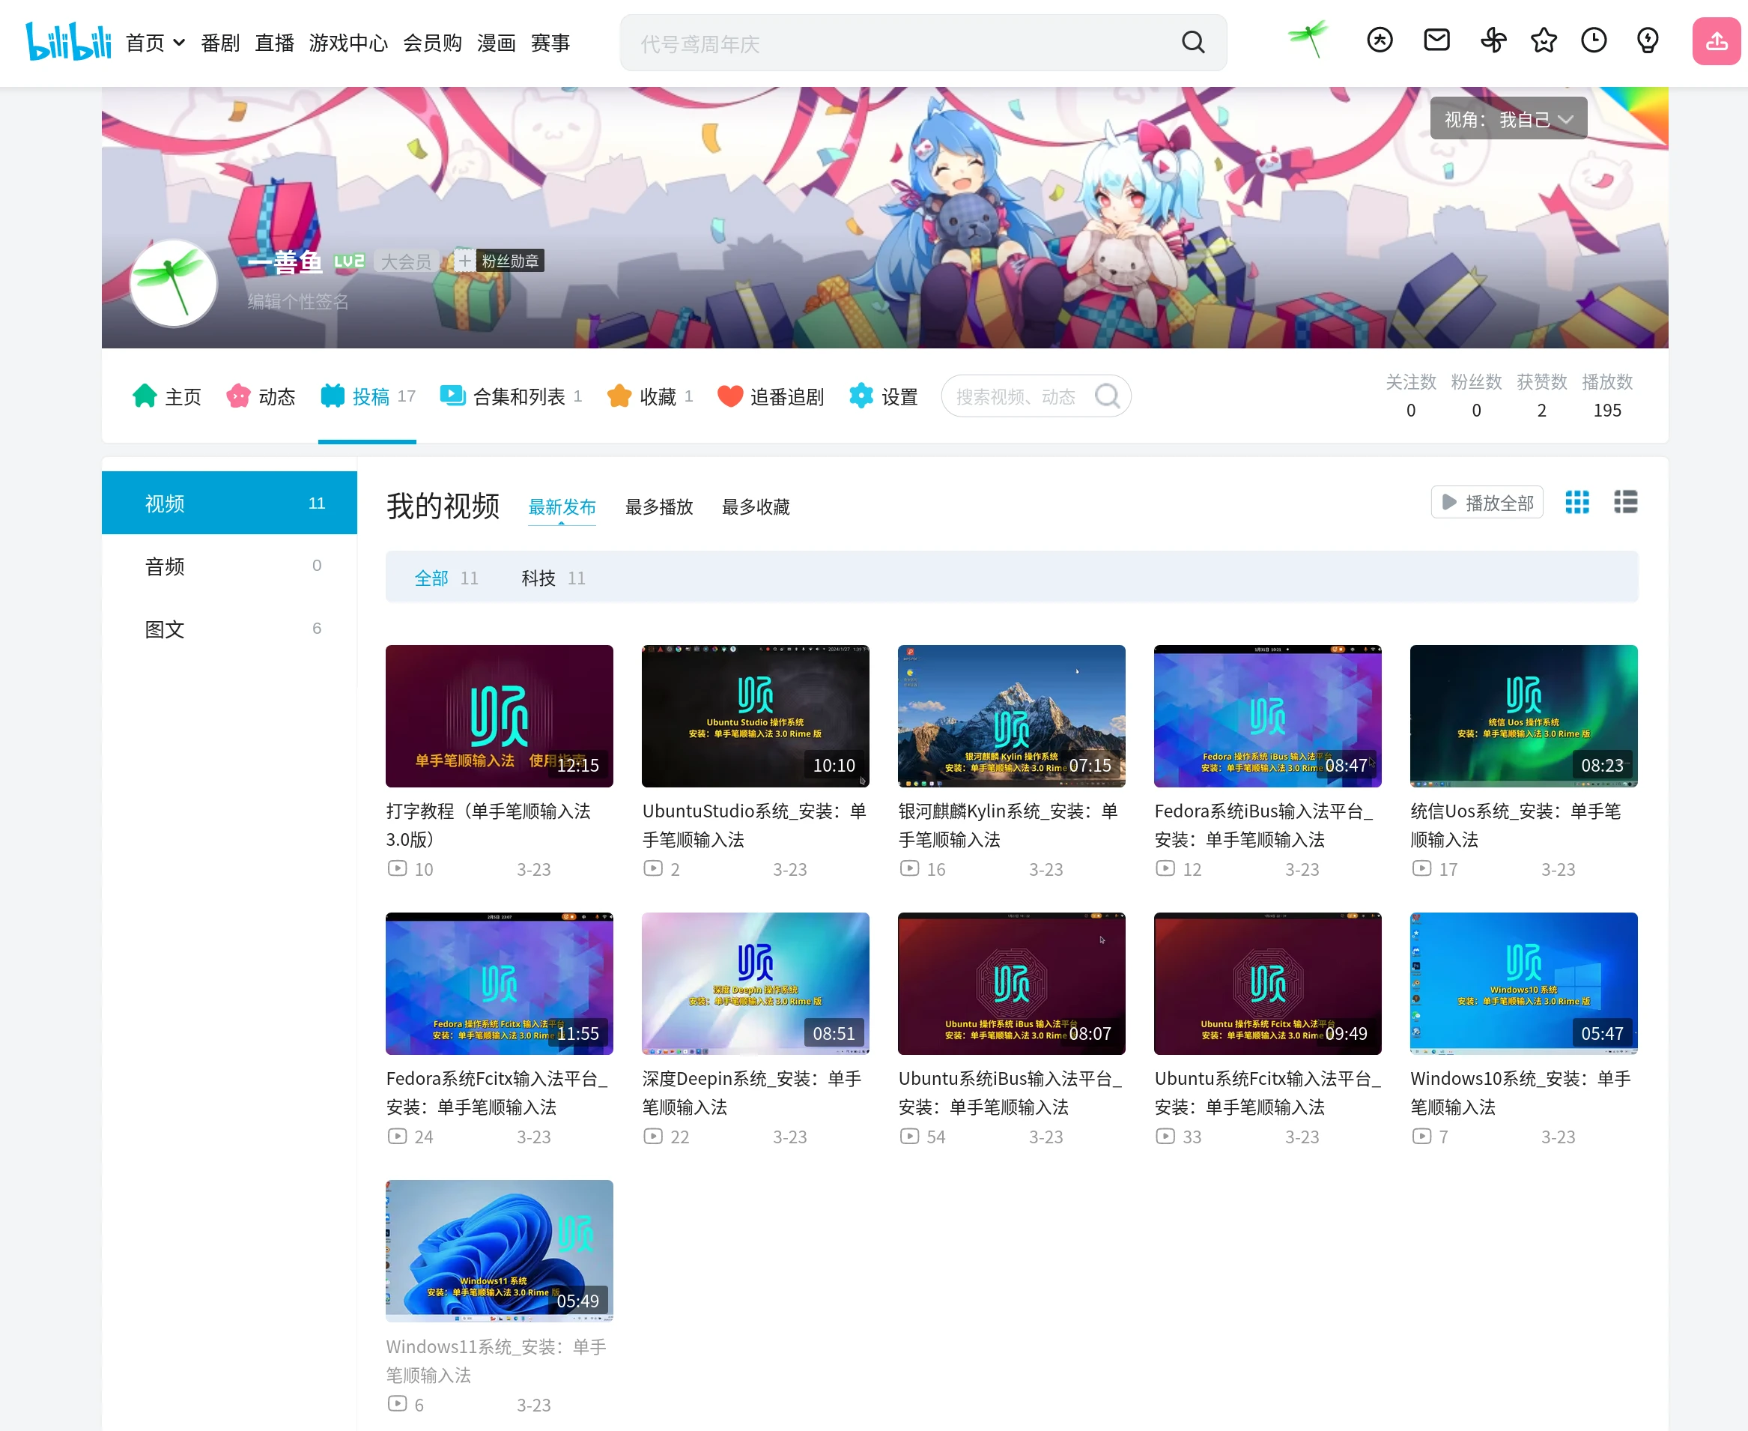Image resolution: width=1748 pixels, height=1431 pixels.
Task: Open Fedora系统iBus video thumbnail
Action: coord(1267,715)
